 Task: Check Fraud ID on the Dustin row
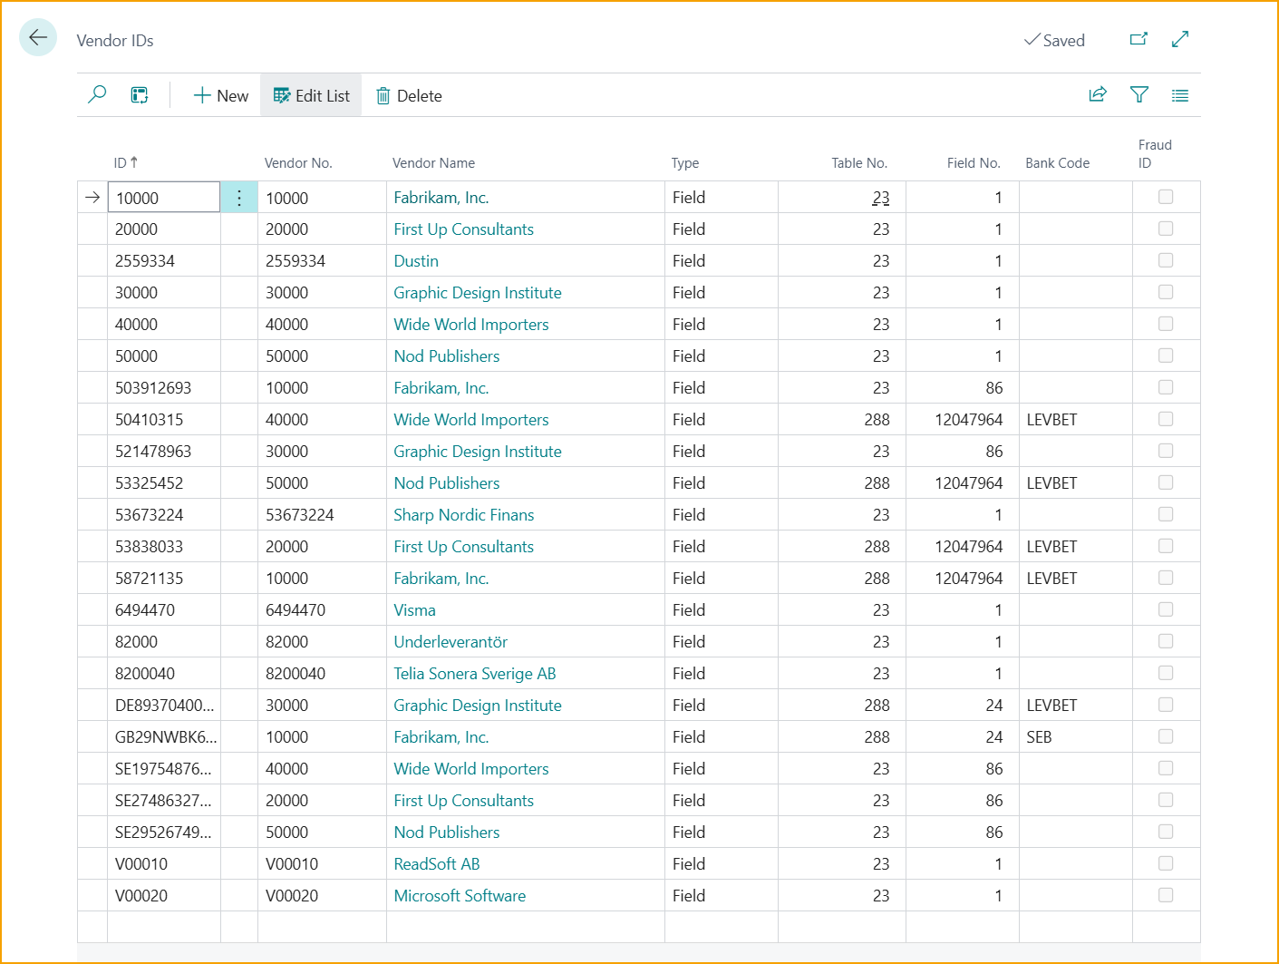click(1166, 260)
